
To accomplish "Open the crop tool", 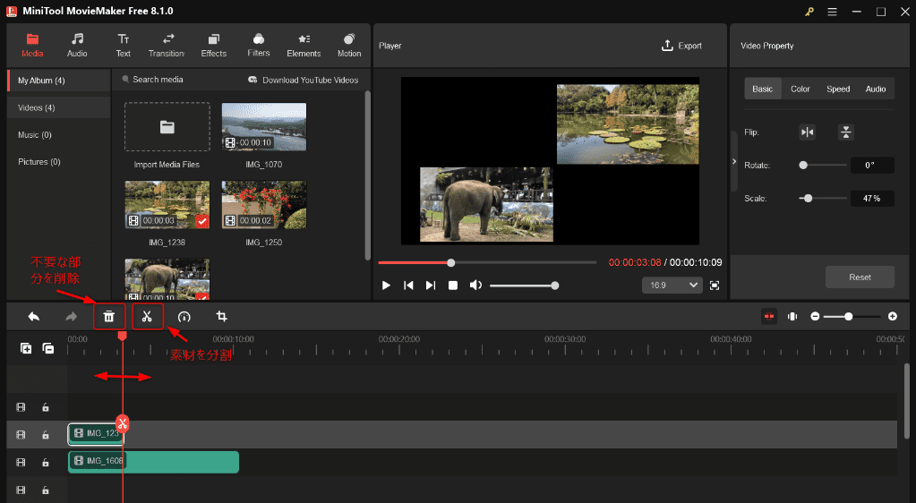I will [x=221, y=317].
